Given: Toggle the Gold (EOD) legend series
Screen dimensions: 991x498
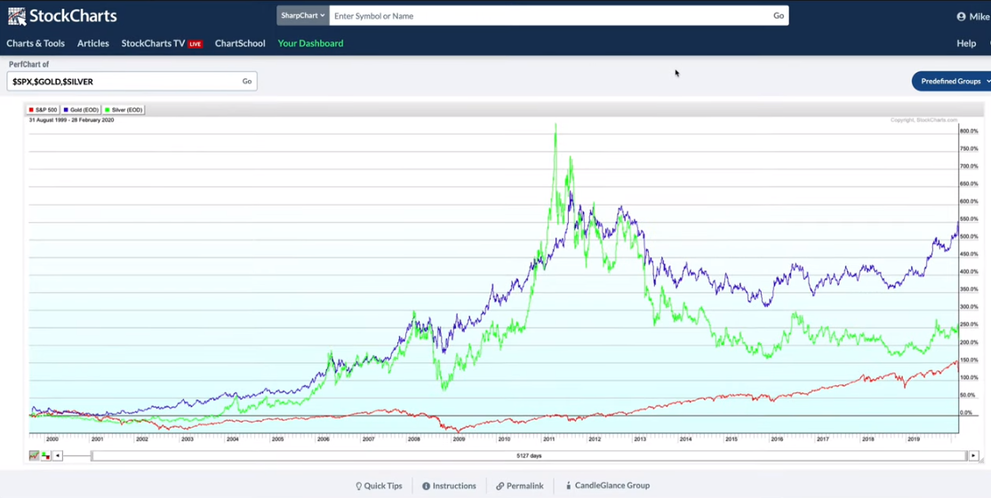Looking at the screenshot, I should [81, 110].
